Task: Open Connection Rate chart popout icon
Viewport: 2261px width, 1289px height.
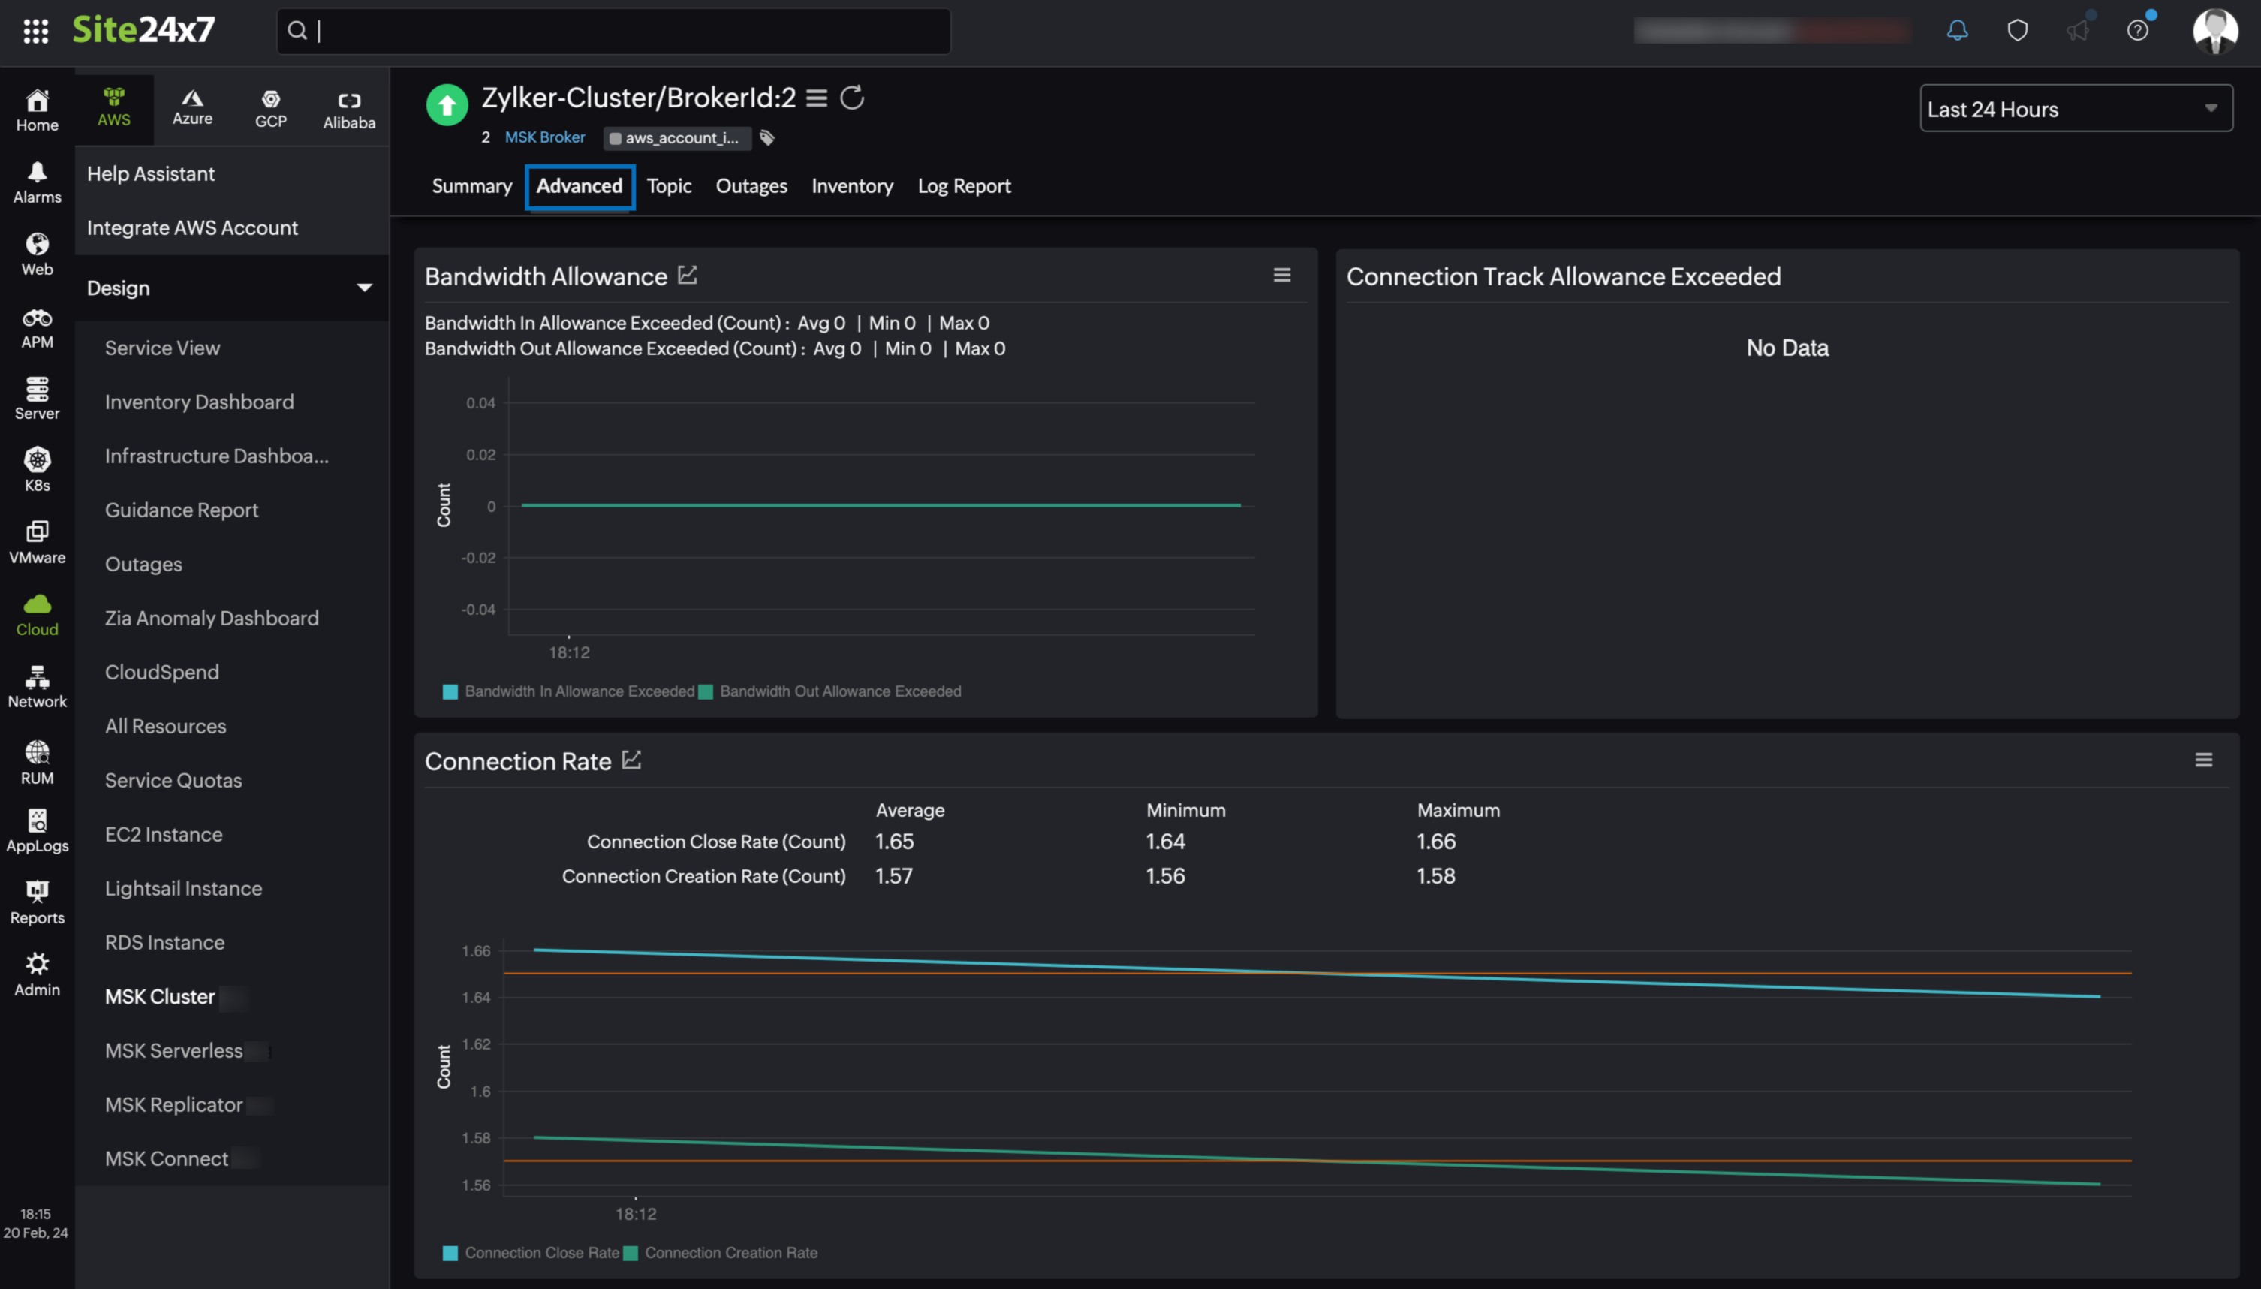Action: [x=631, y=760]
